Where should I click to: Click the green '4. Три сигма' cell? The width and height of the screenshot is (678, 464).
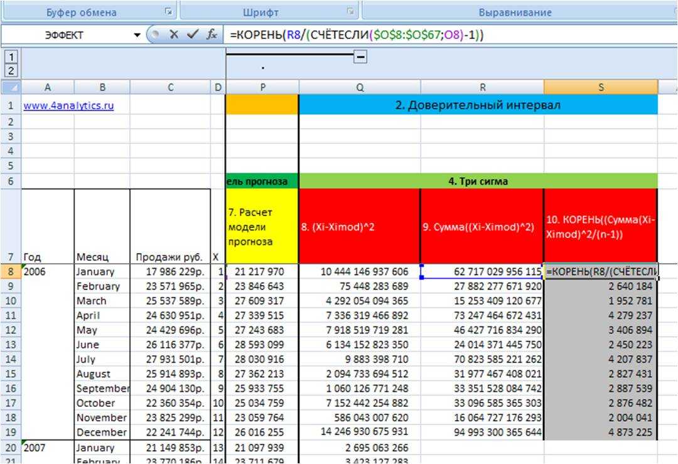478,181
